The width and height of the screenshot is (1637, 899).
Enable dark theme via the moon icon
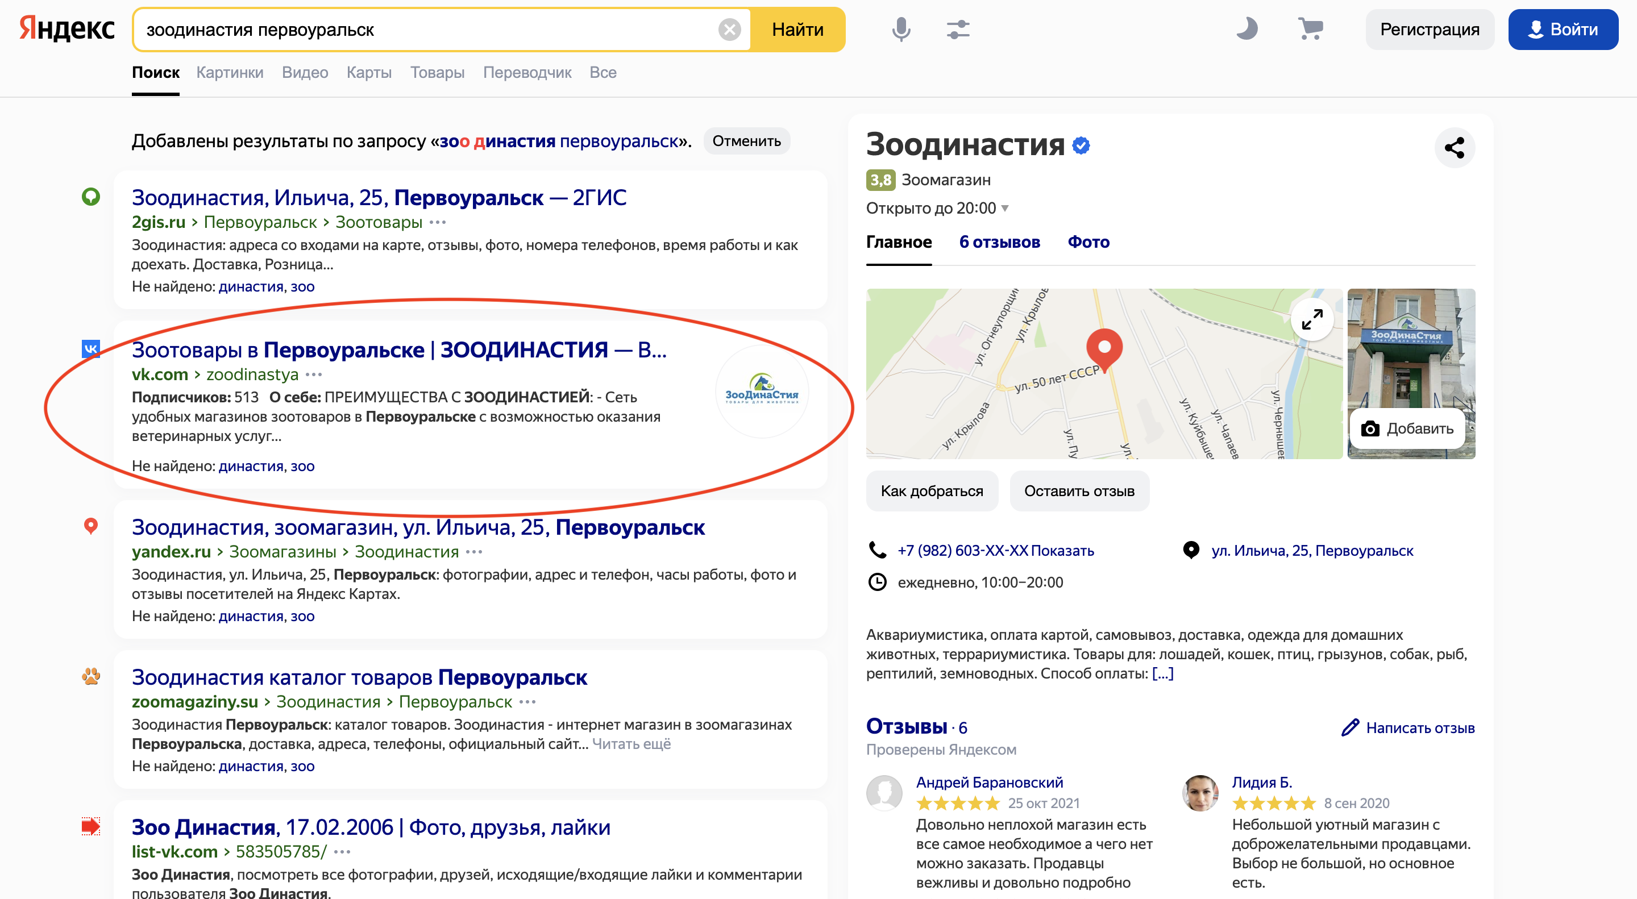point(1247,29)
